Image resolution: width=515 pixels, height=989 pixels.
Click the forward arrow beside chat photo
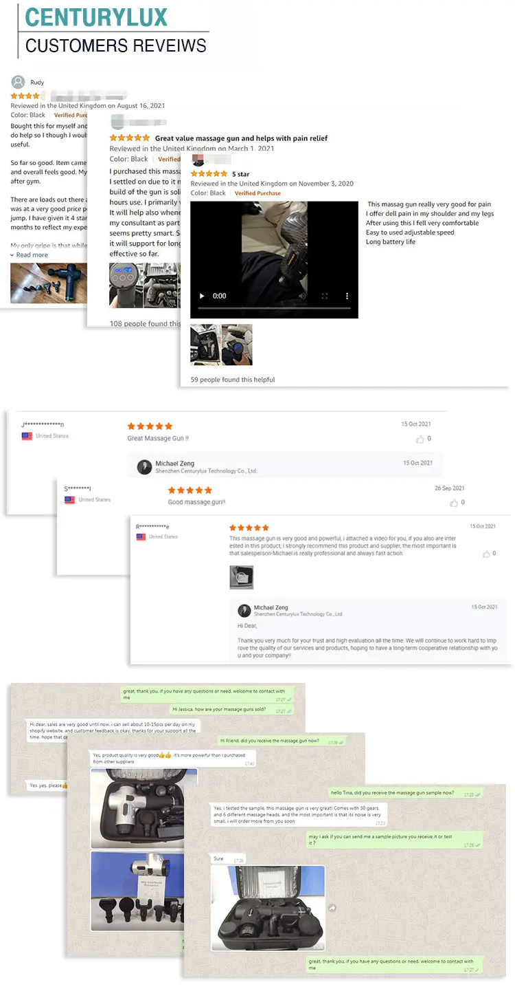[x=332, y=908]
